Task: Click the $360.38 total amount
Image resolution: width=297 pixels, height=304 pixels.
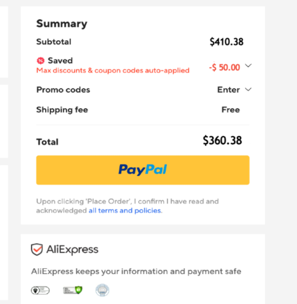Action: tap(222, 141)
